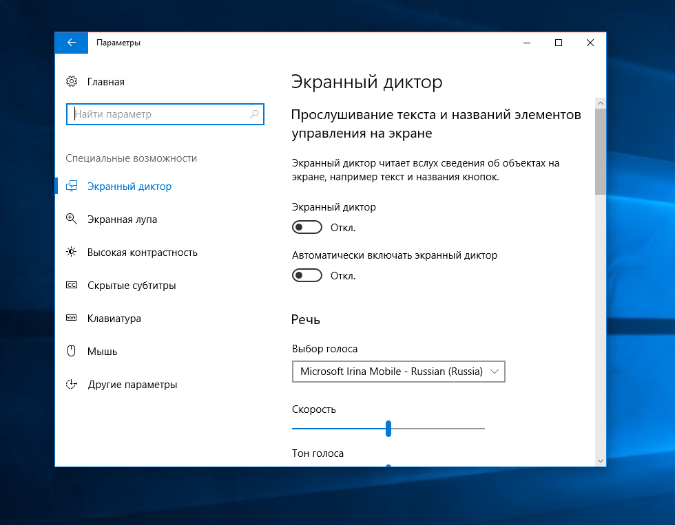Click the Клавиатура keyboard icon
The height and width of the screenshot is (525, 675).
tap(72, 318)
